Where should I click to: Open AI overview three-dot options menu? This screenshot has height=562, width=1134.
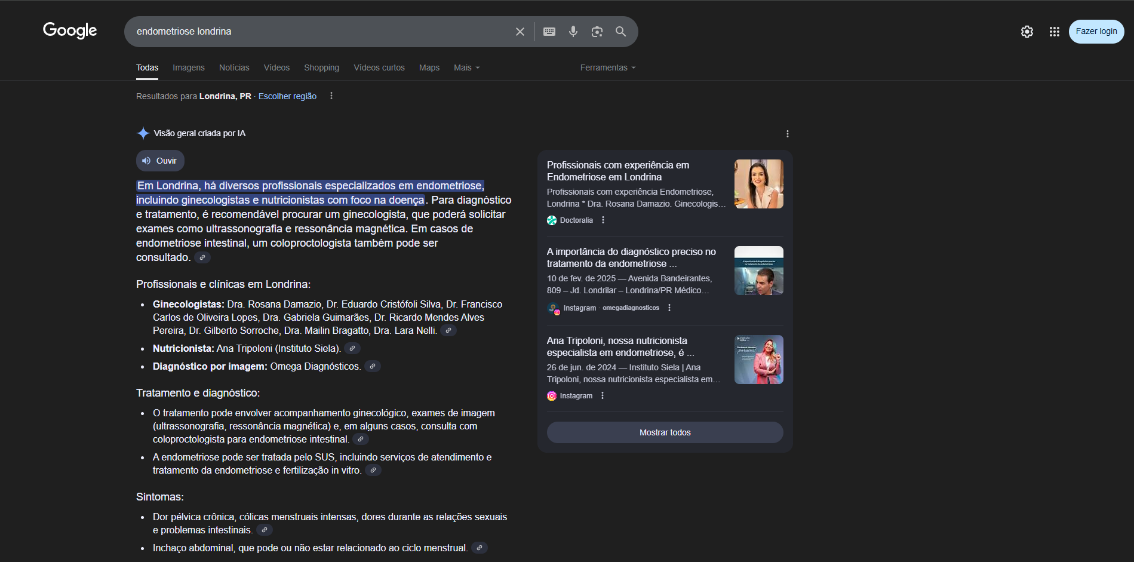tap(788, 134)
